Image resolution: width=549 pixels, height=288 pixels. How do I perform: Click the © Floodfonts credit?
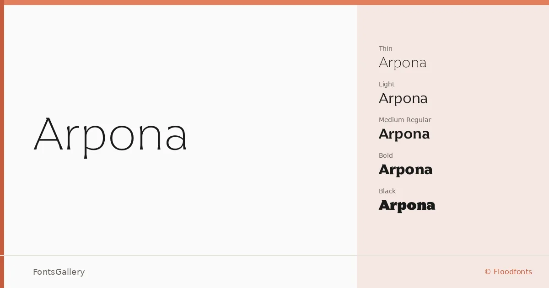click(x=508, y=272)
